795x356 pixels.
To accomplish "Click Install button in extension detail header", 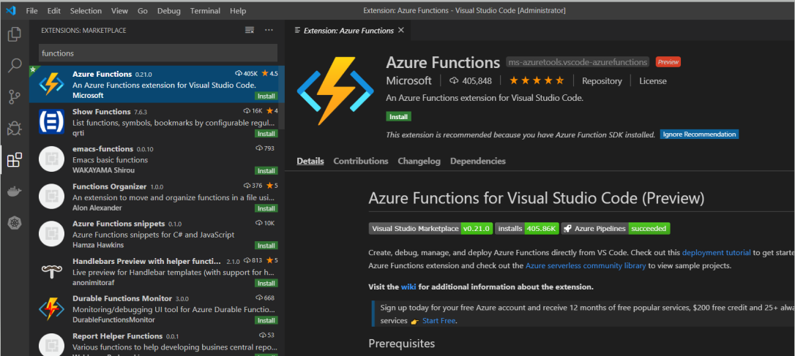I will (398, 116).
